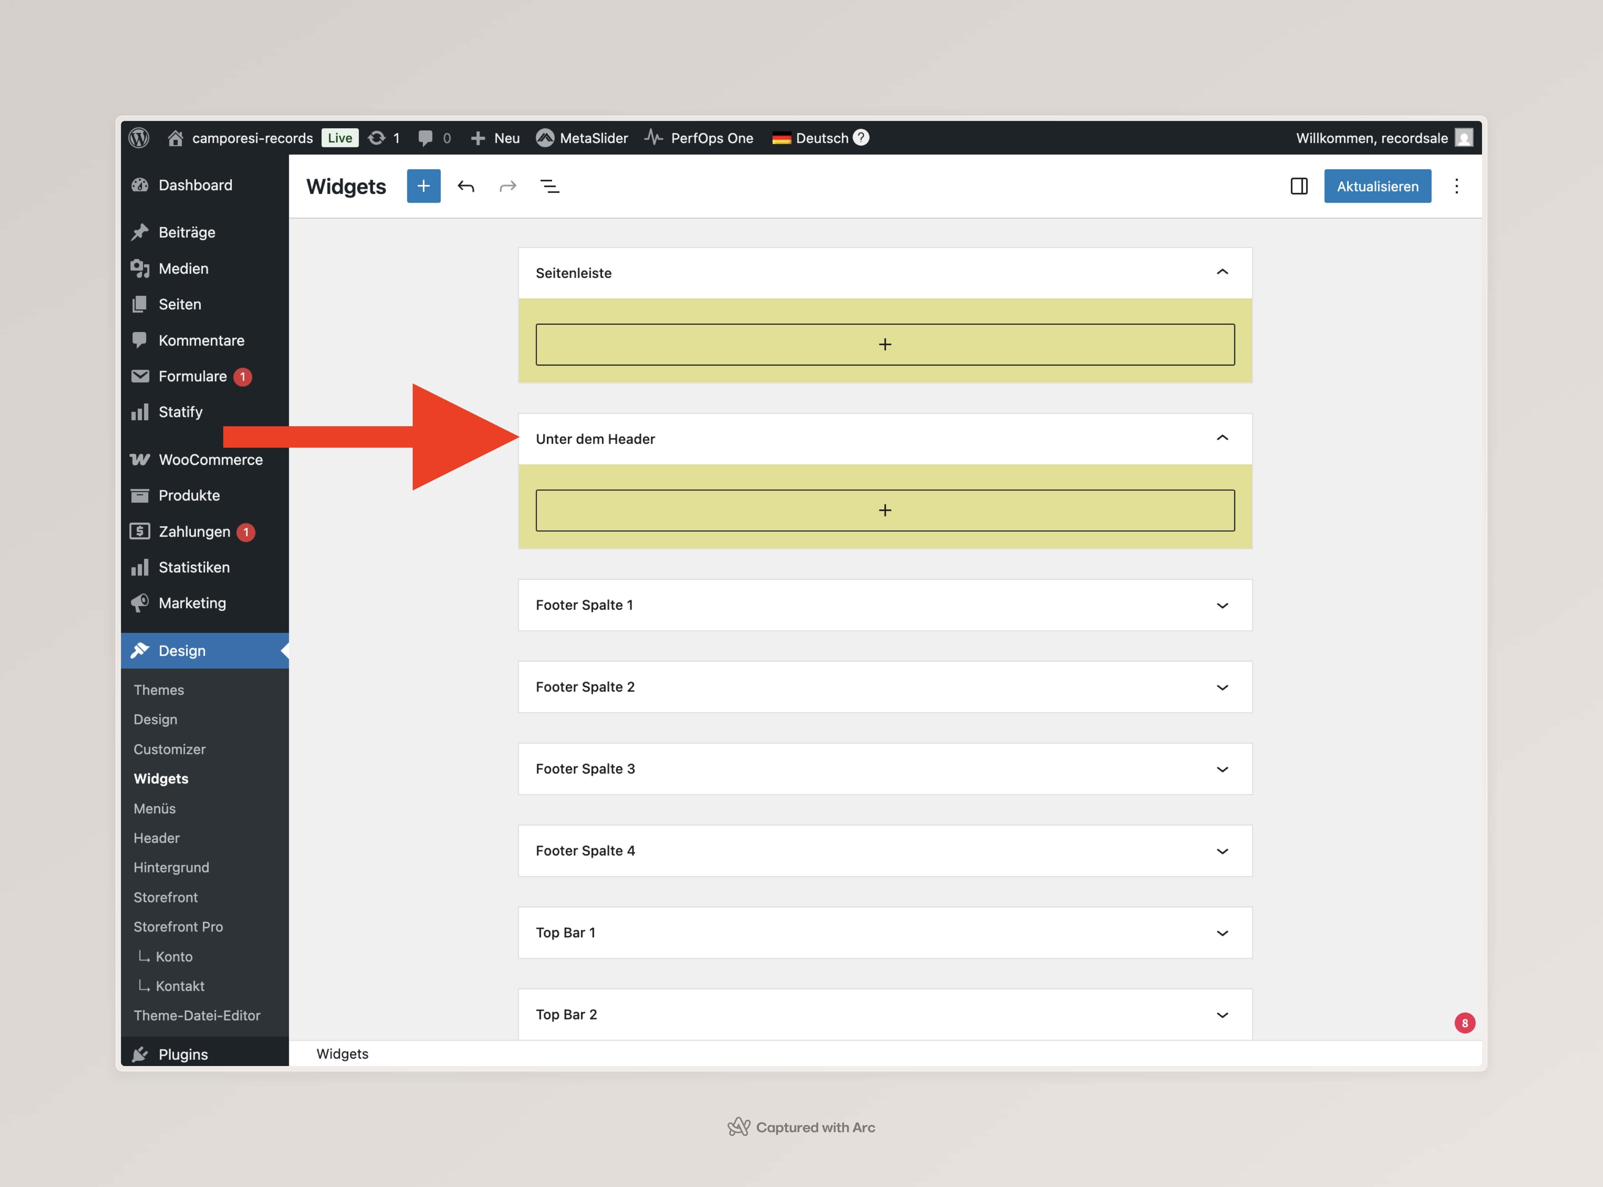1603x1187 pixels.
Task: Open pending updates icon in admin bar
Action: (x=384, y=138)
